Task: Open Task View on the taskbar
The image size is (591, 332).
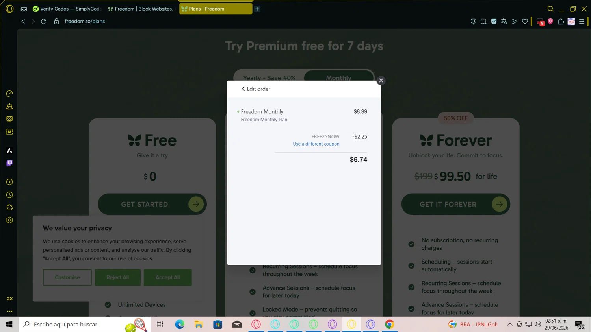Action: point(160,324)
